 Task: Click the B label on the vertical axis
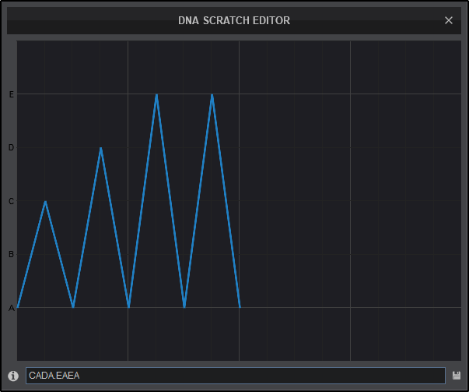(11, 254)
